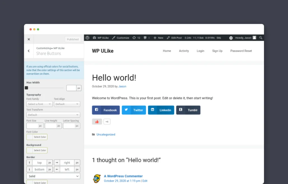Open comment date October 29, 2020 link
The height and width of the screenshot is (184, 288).
[x=122, y=181]
